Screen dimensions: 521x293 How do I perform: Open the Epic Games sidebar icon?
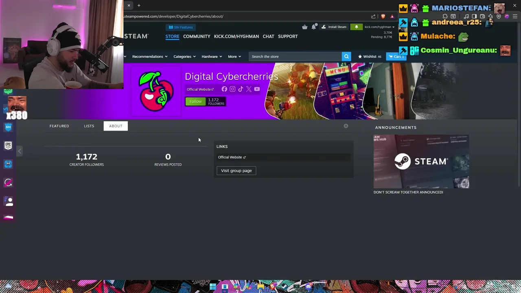coord(8,145)
